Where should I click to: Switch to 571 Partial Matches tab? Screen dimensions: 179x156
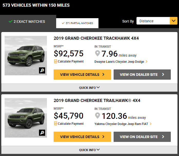click(77, 23)
